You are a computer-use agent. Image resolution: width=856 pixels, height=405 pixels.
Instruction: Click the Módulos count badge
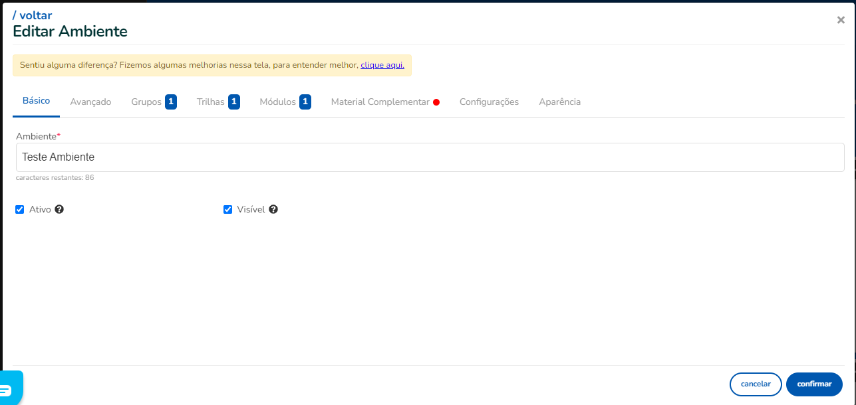[x=305, y=102]
